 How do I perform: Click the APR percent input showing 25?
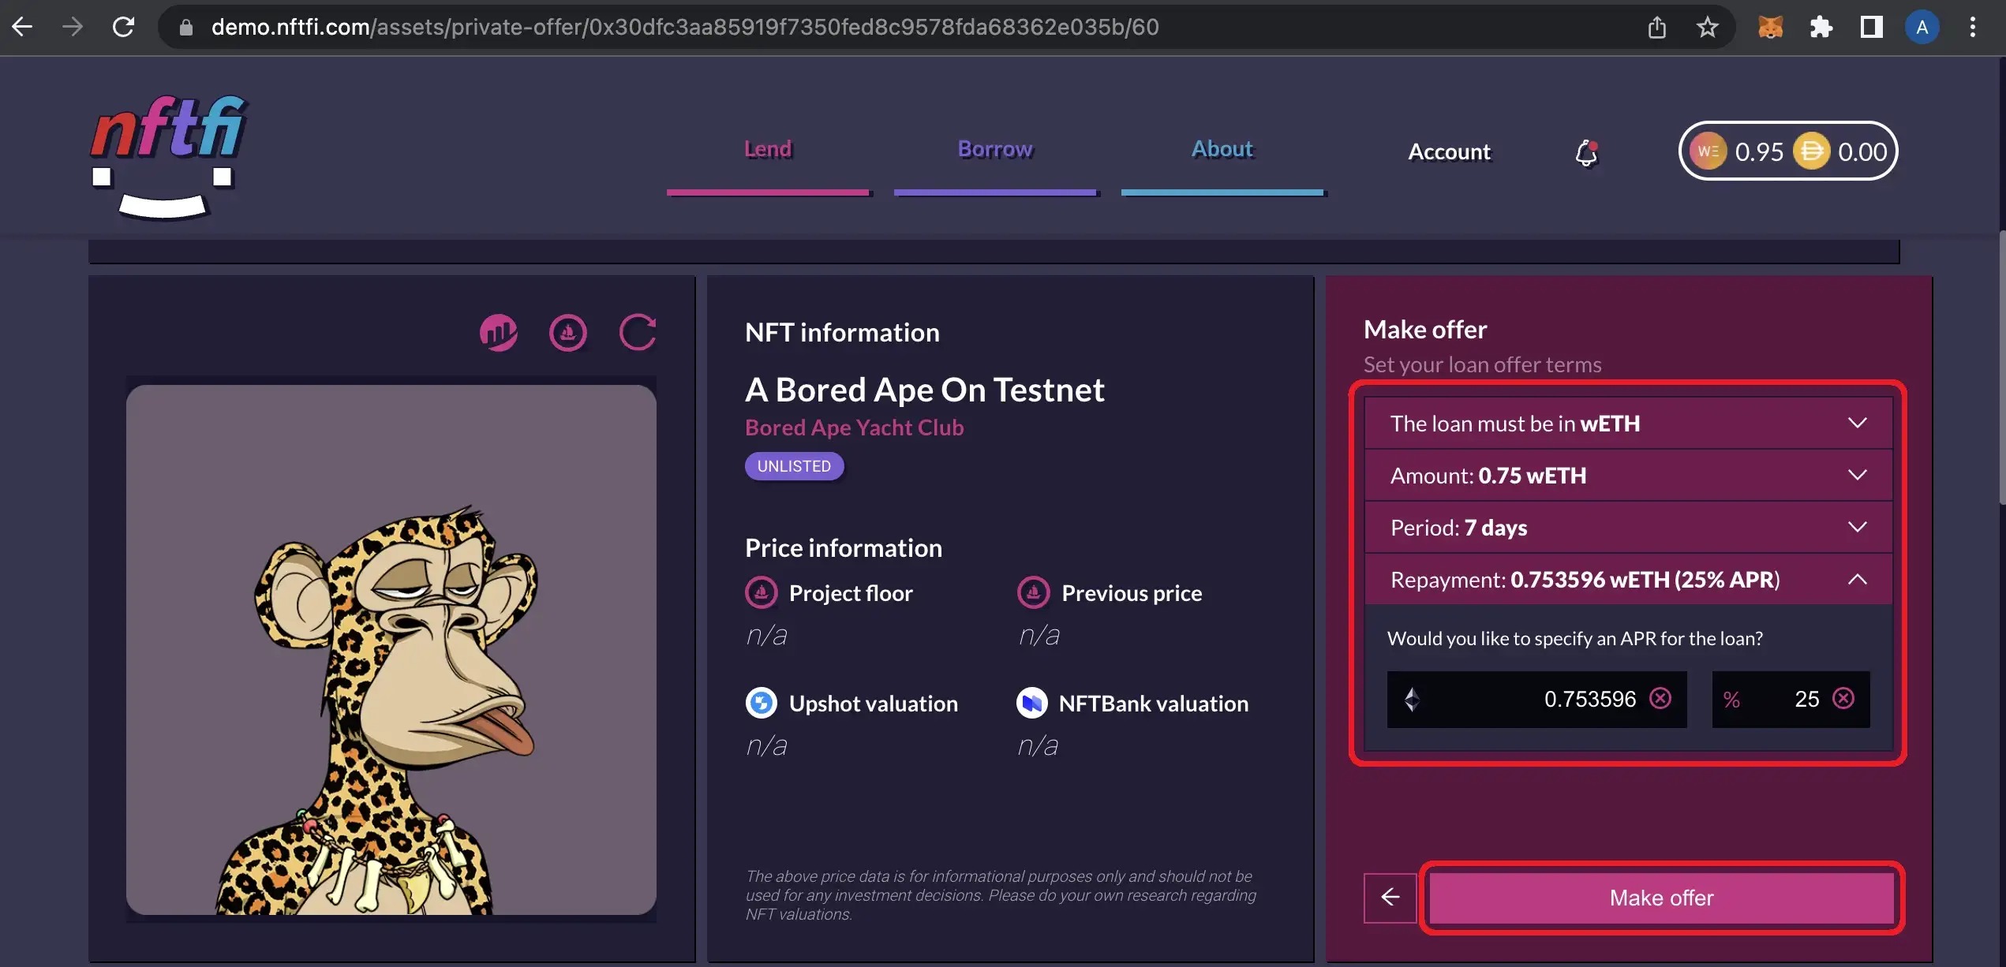[1791, 700]
